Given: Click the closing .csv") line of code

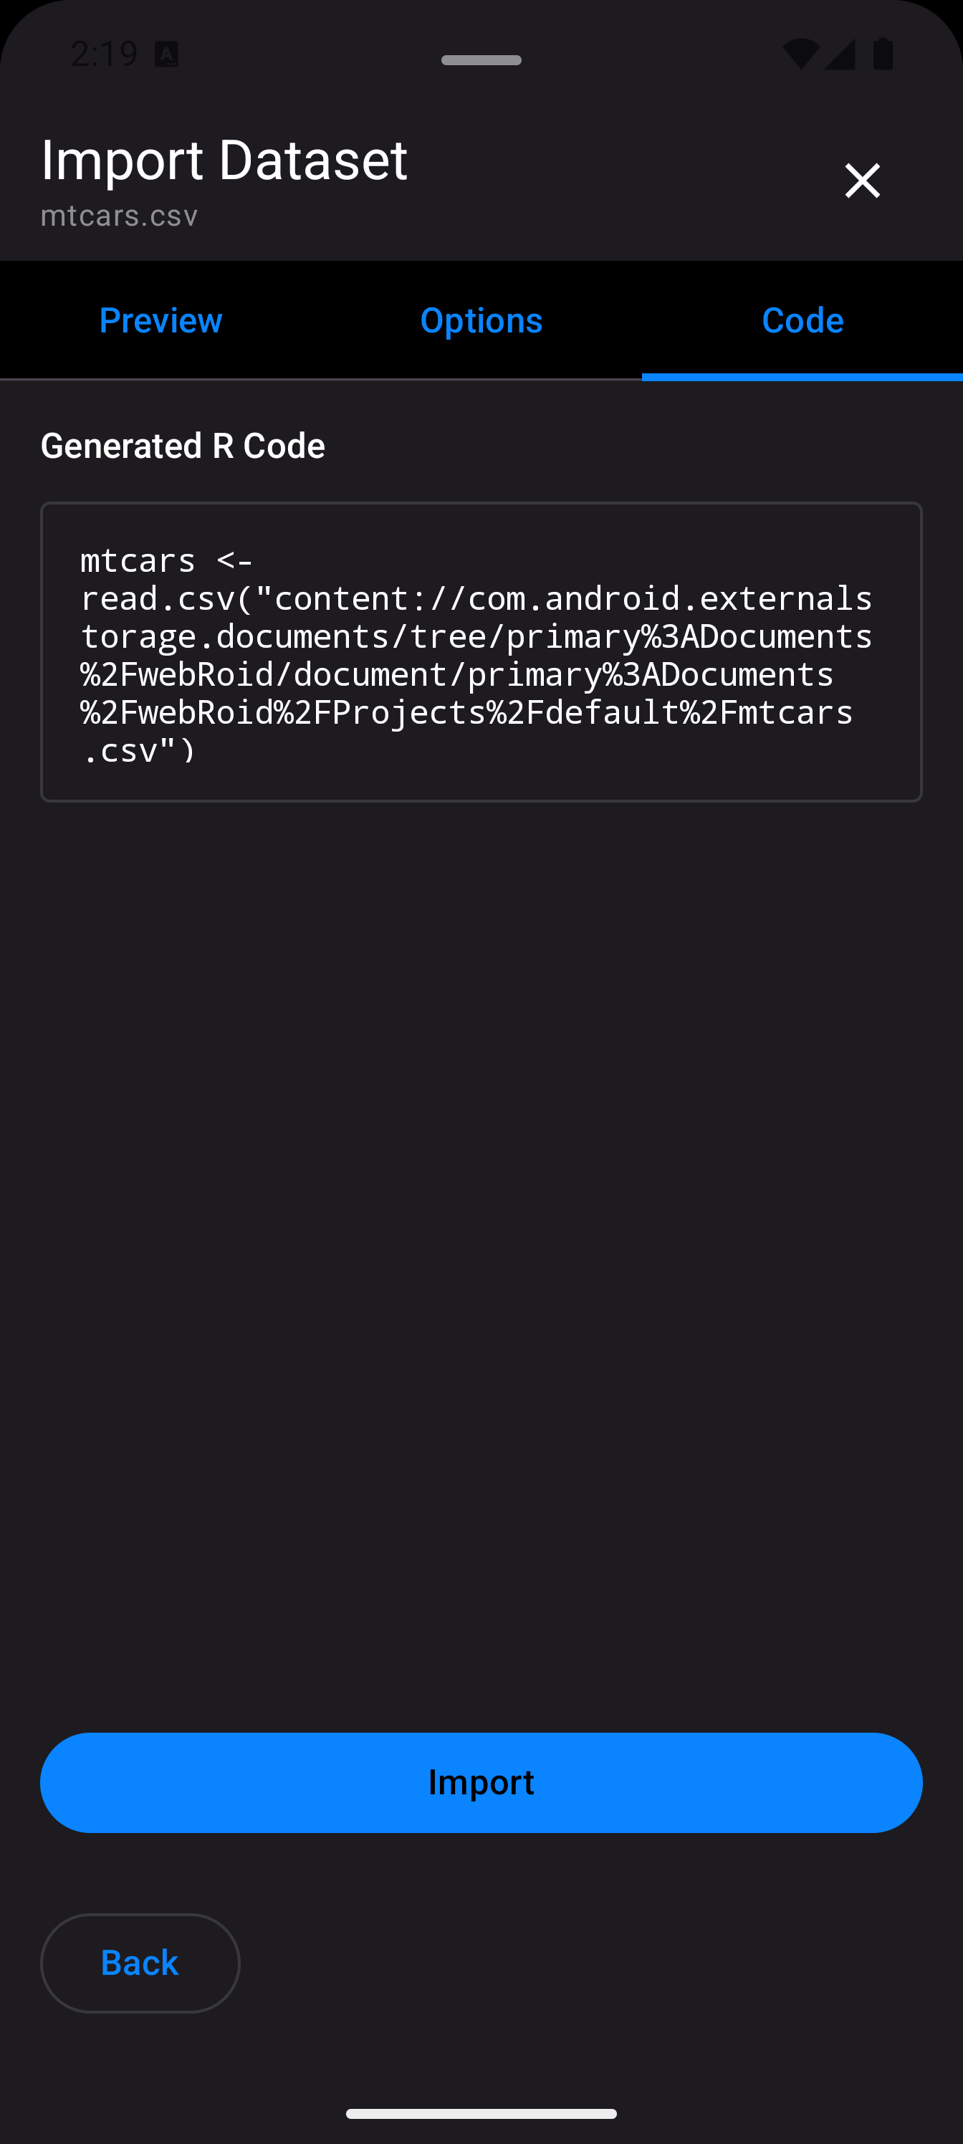Looking at the screenshot, I should (x=138, y=751).
